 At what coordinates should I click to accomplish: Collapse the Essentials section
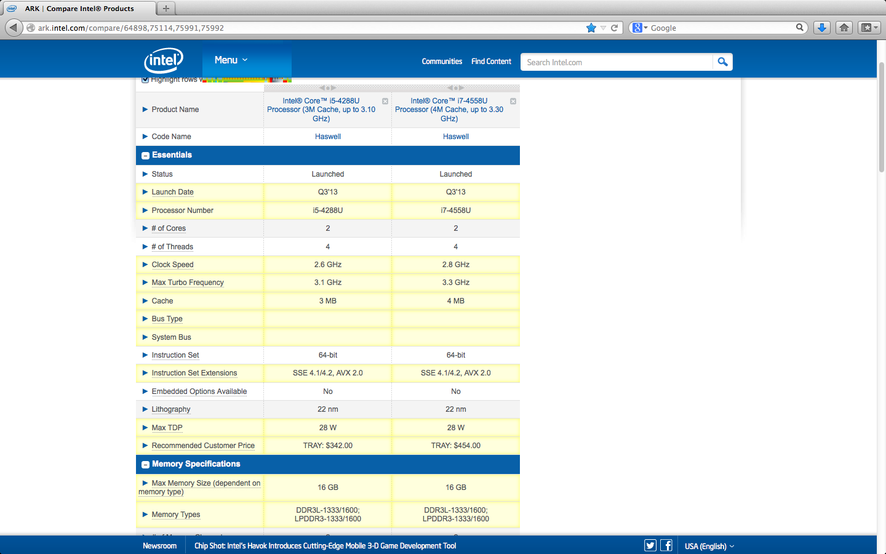[x=146, y=156]
